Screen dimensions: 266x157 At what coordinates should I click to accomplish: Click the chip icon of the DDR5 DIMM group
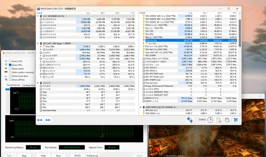pyautogui.click(x=144, y=107)
